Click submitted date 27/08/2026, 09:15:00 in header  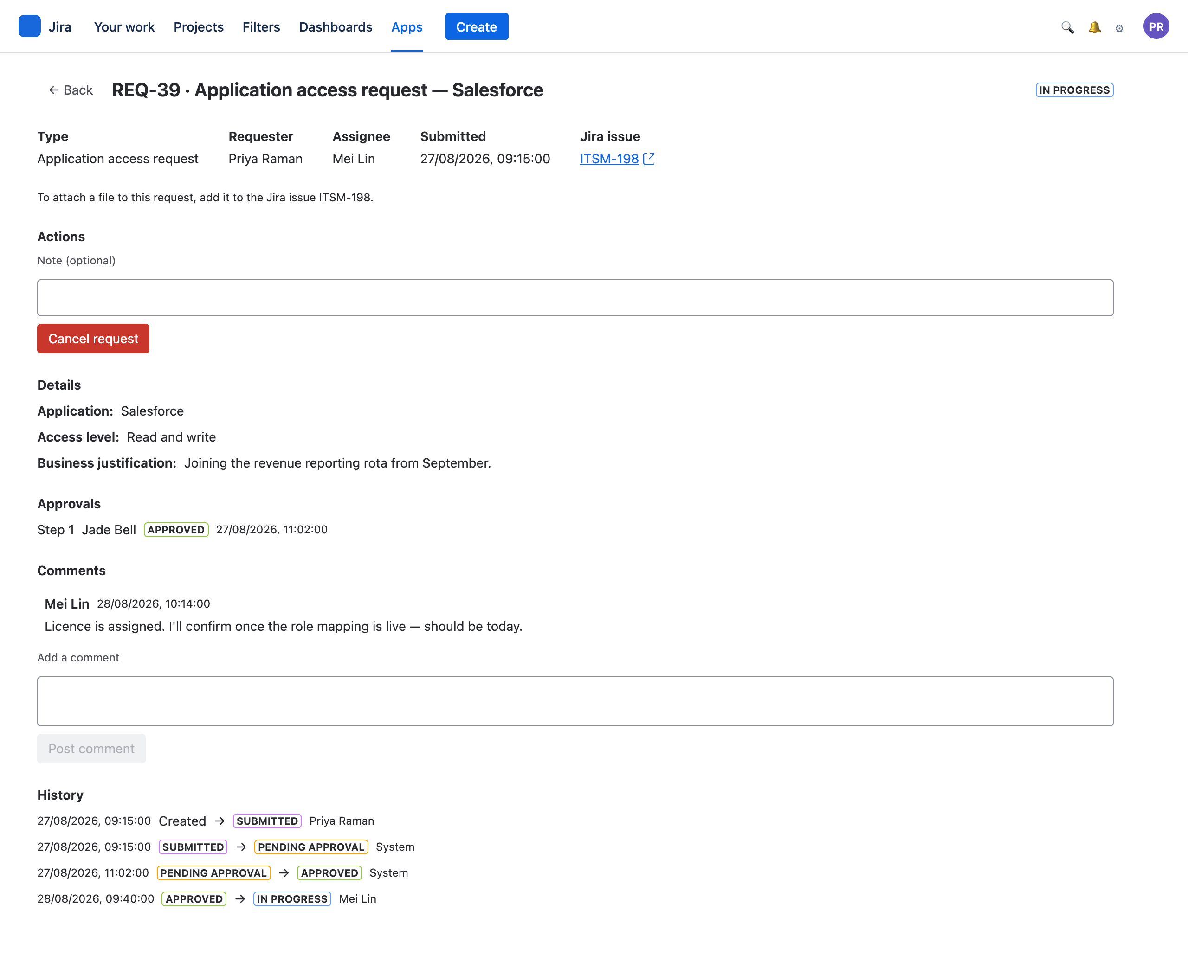coord(485,159)
